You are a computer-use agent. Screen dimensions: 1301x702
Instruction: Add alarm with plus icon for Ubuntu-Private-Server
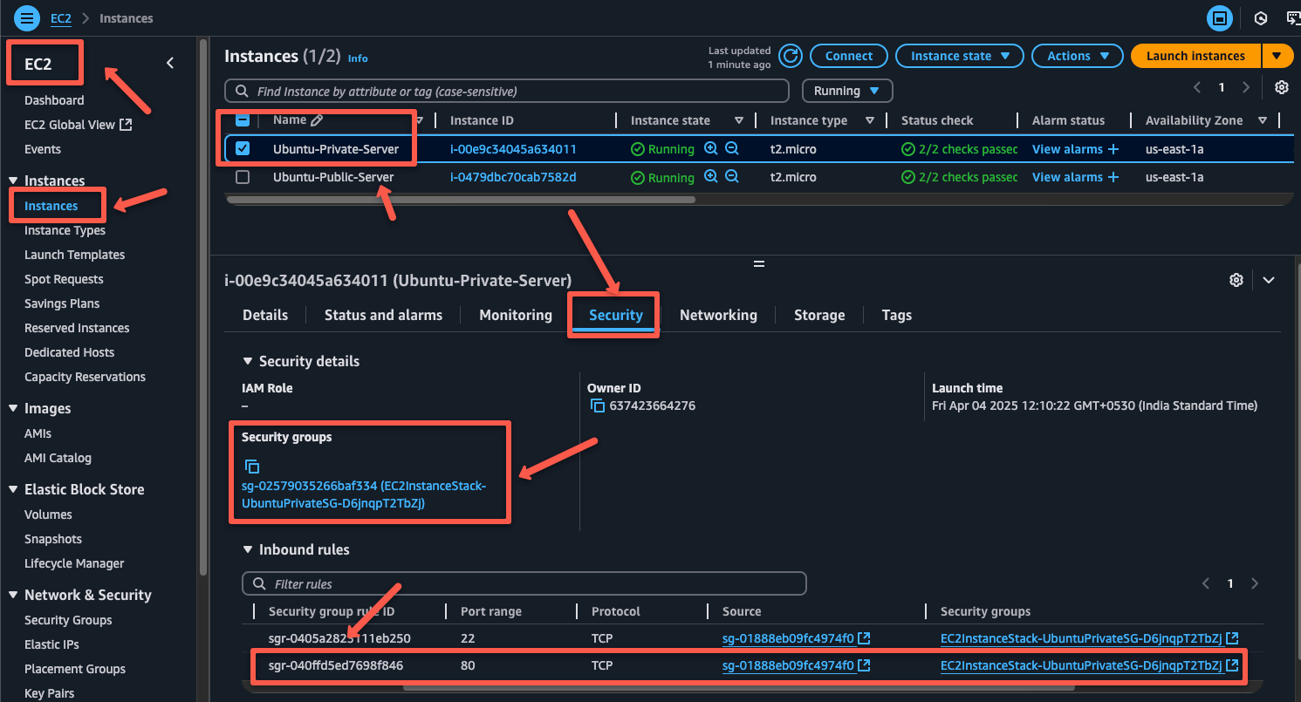[1113, 149]
